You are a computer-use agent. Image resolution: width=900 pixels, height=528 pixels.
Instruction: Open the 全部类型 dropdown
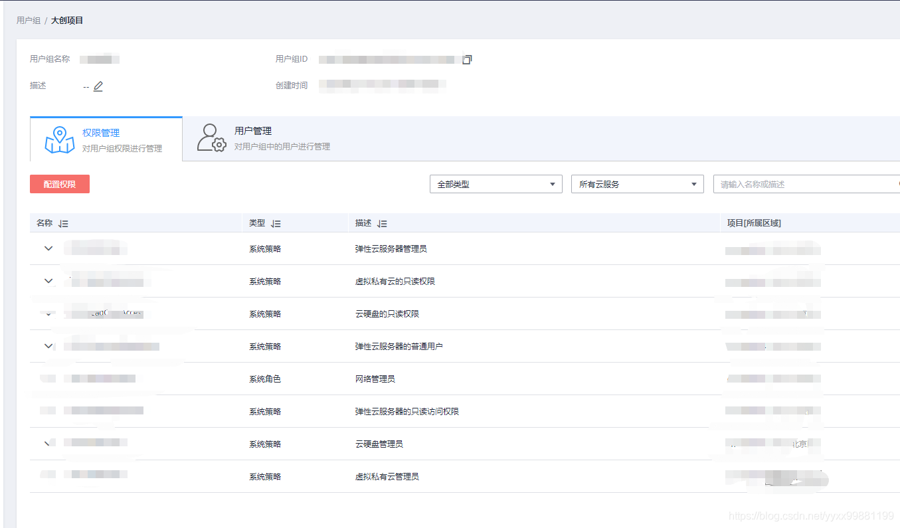pos(496,184)
